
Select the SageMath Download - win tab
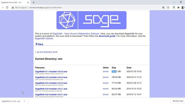(x=15, y=2)
